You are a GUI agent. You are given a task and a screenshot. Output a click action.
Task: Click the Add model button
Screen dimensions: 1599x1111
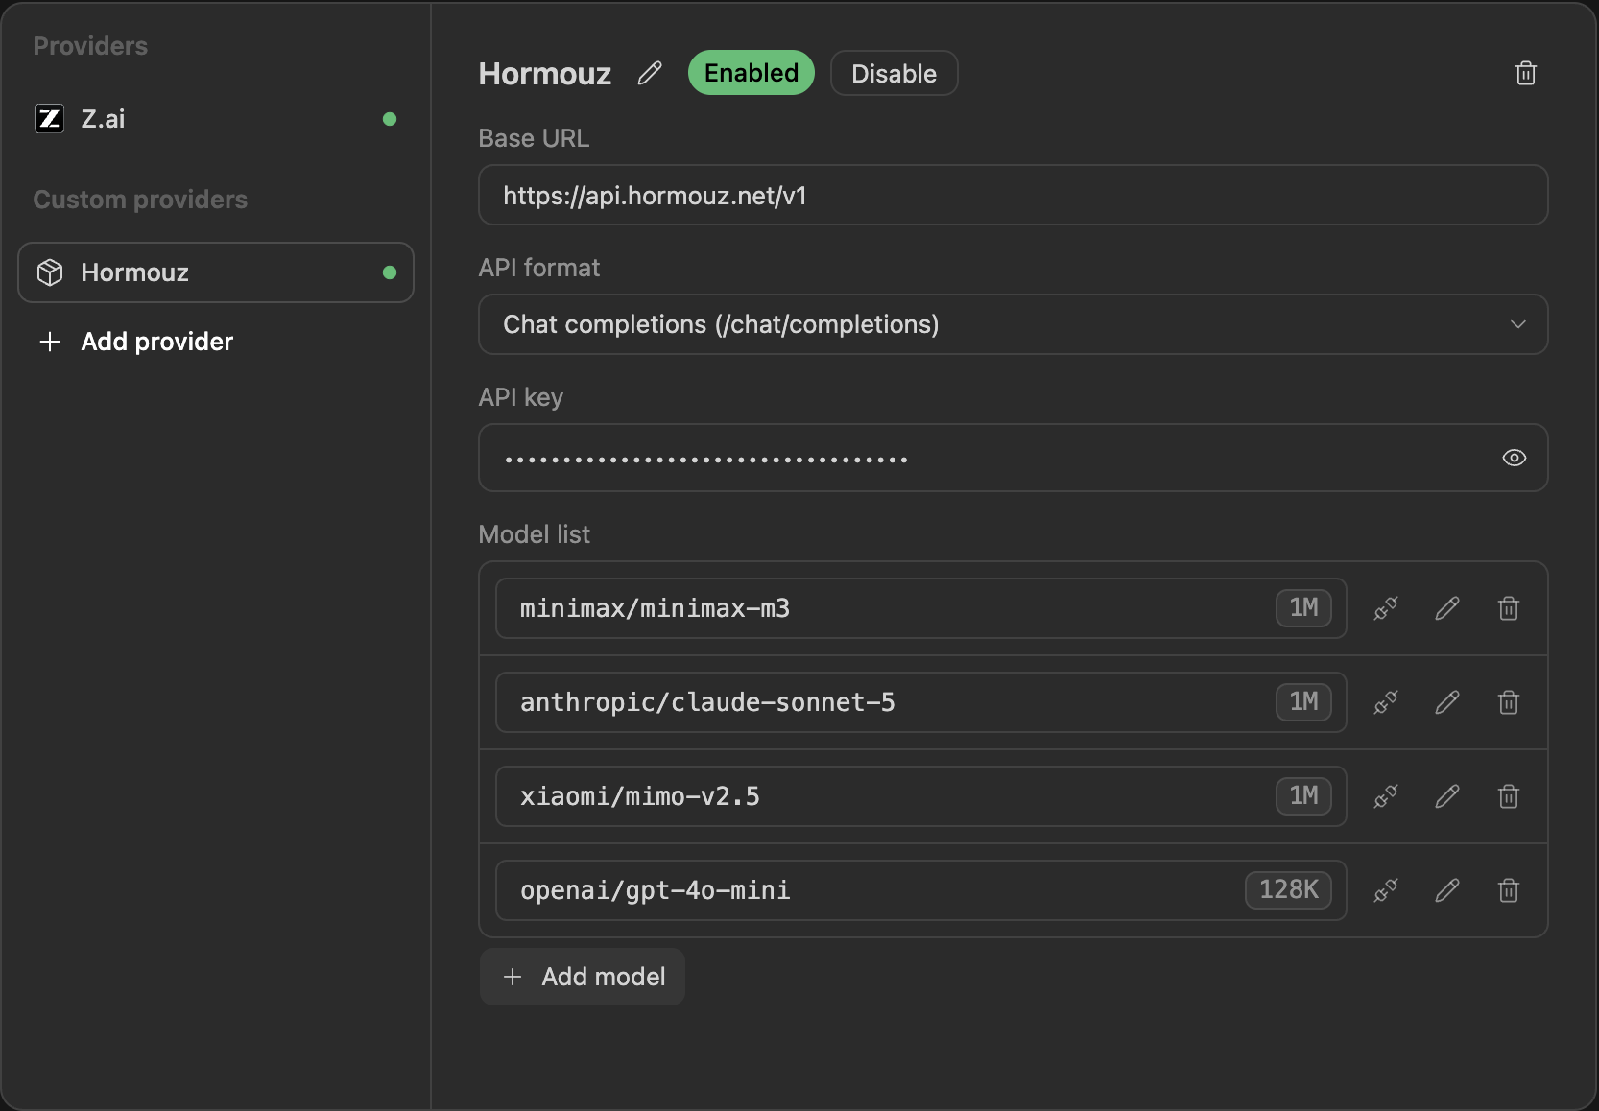pyautogui.click(x=583, y=977)
